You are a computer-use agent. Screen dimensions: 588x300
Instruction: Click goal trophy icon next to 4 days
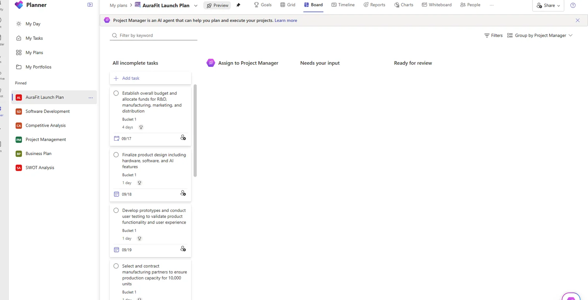141,127
